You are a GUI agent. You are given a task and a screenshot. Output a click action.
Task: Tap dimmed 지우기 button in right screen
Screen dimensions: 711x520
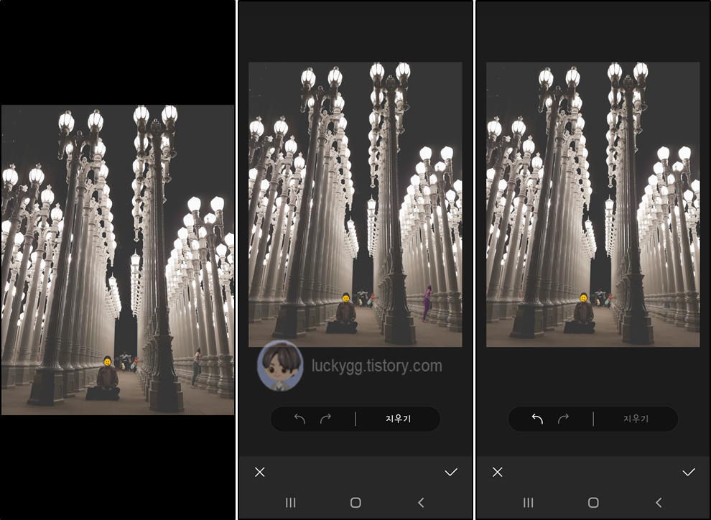[636, 419]
